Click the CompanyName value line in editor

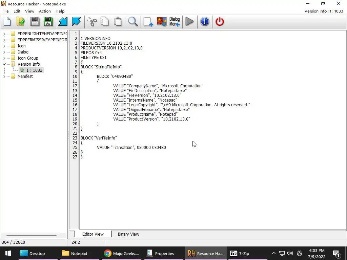[158, 86]
